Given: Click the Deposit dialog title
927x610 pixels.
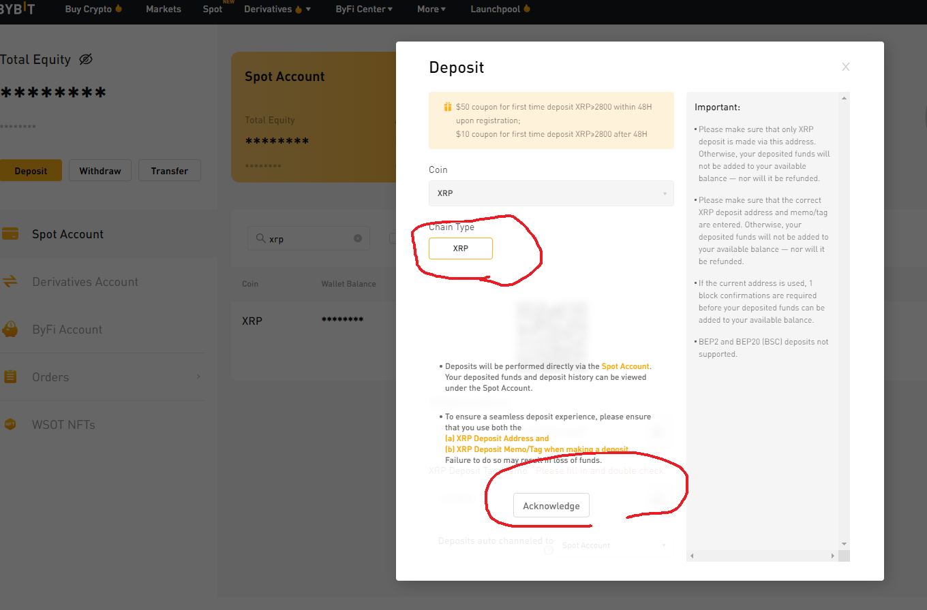Looking at the screenshot, I should 456,67.
